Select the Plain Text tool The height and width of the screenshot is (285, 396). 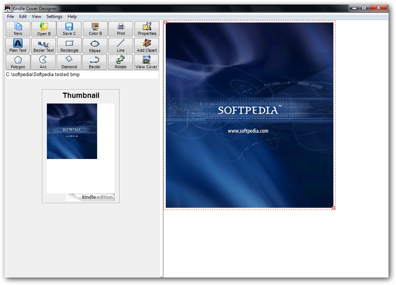(18, 45)
